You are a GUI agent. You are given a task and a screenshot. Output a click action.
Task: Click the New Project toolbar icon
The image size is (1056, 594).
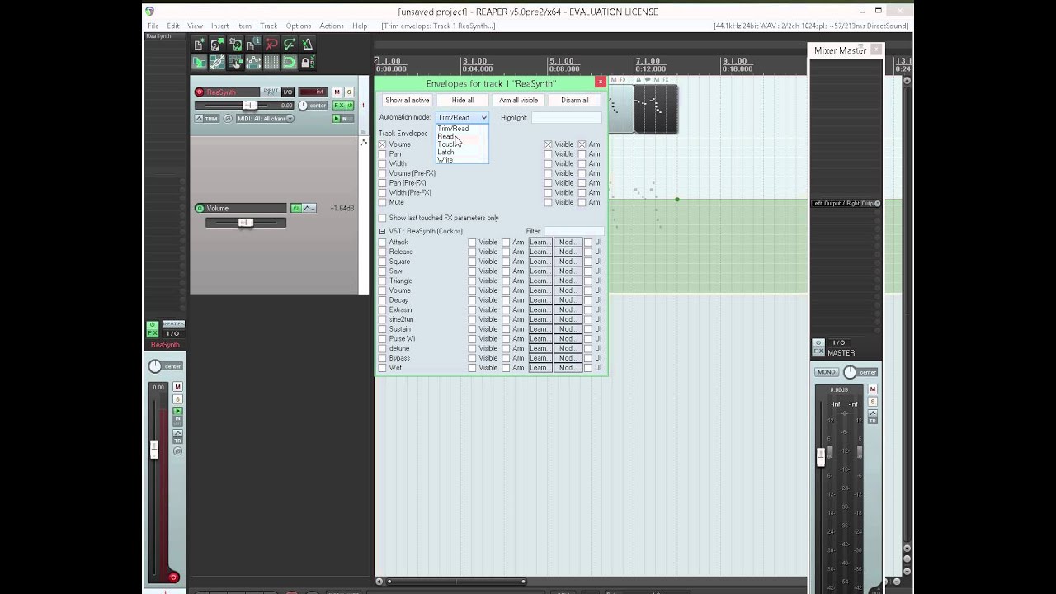199,45
